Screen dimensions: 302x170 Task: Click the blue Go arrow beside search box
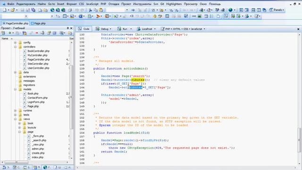click(x=133, y=10)
